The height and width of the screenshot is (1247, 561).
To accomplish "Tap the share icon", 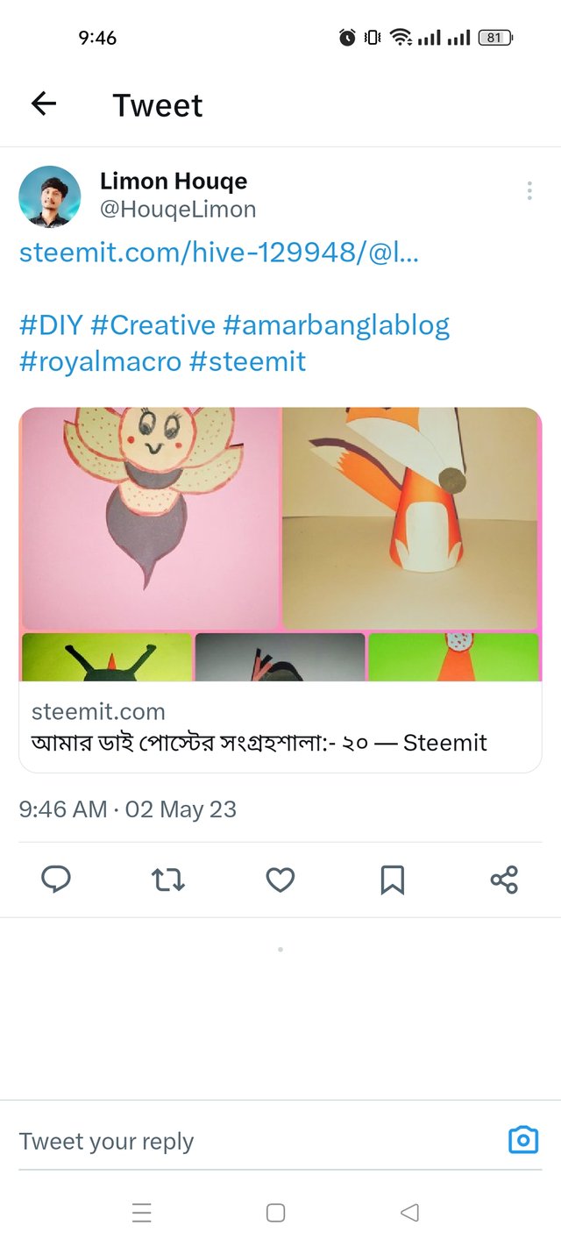I will 504,880.
